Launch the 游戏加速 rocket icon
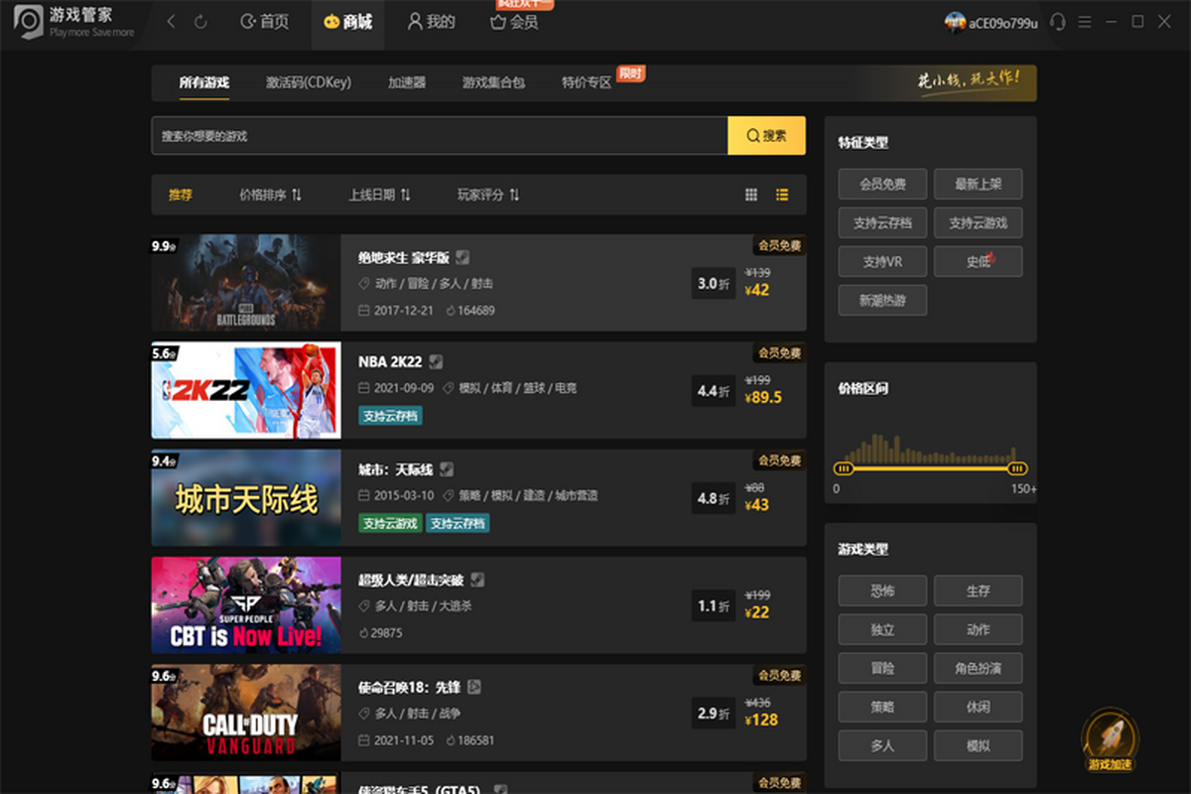This screenshot has height=794, width=1191. (1110, 736)
